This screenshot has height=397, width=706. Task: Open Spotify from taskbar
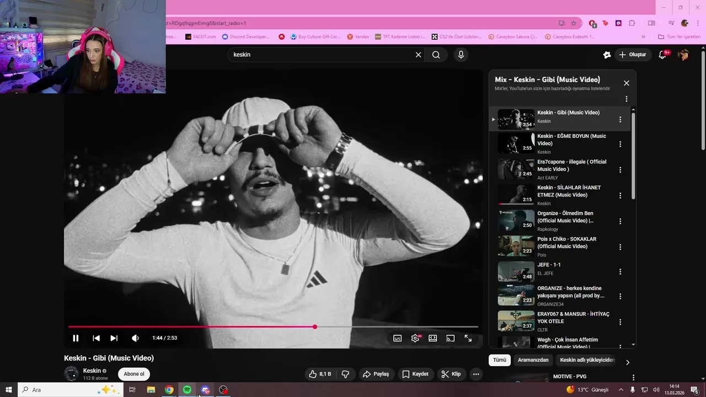click(x=187, y=390)
